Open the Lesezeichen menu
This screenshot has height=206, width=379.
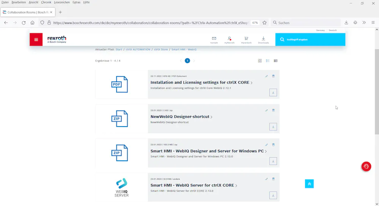coord(61,2)
